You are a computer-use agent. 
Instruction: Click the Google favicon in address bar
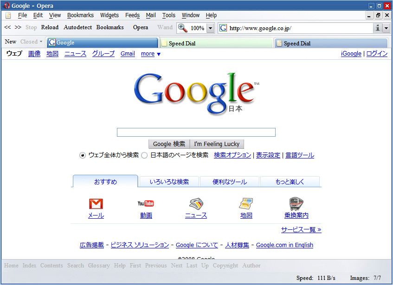tap(223, 28)
